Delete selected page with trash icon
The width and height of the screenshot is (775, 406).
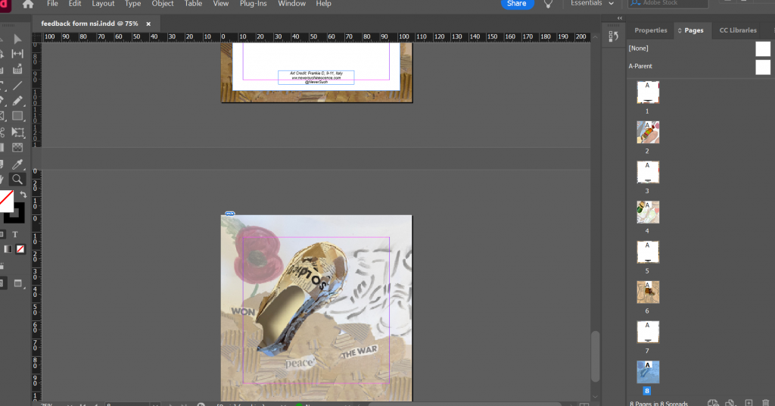(766, 403)
